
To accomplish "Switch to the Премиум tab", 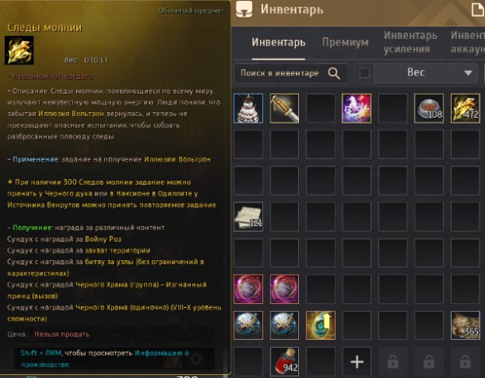I will click(345, 42).
